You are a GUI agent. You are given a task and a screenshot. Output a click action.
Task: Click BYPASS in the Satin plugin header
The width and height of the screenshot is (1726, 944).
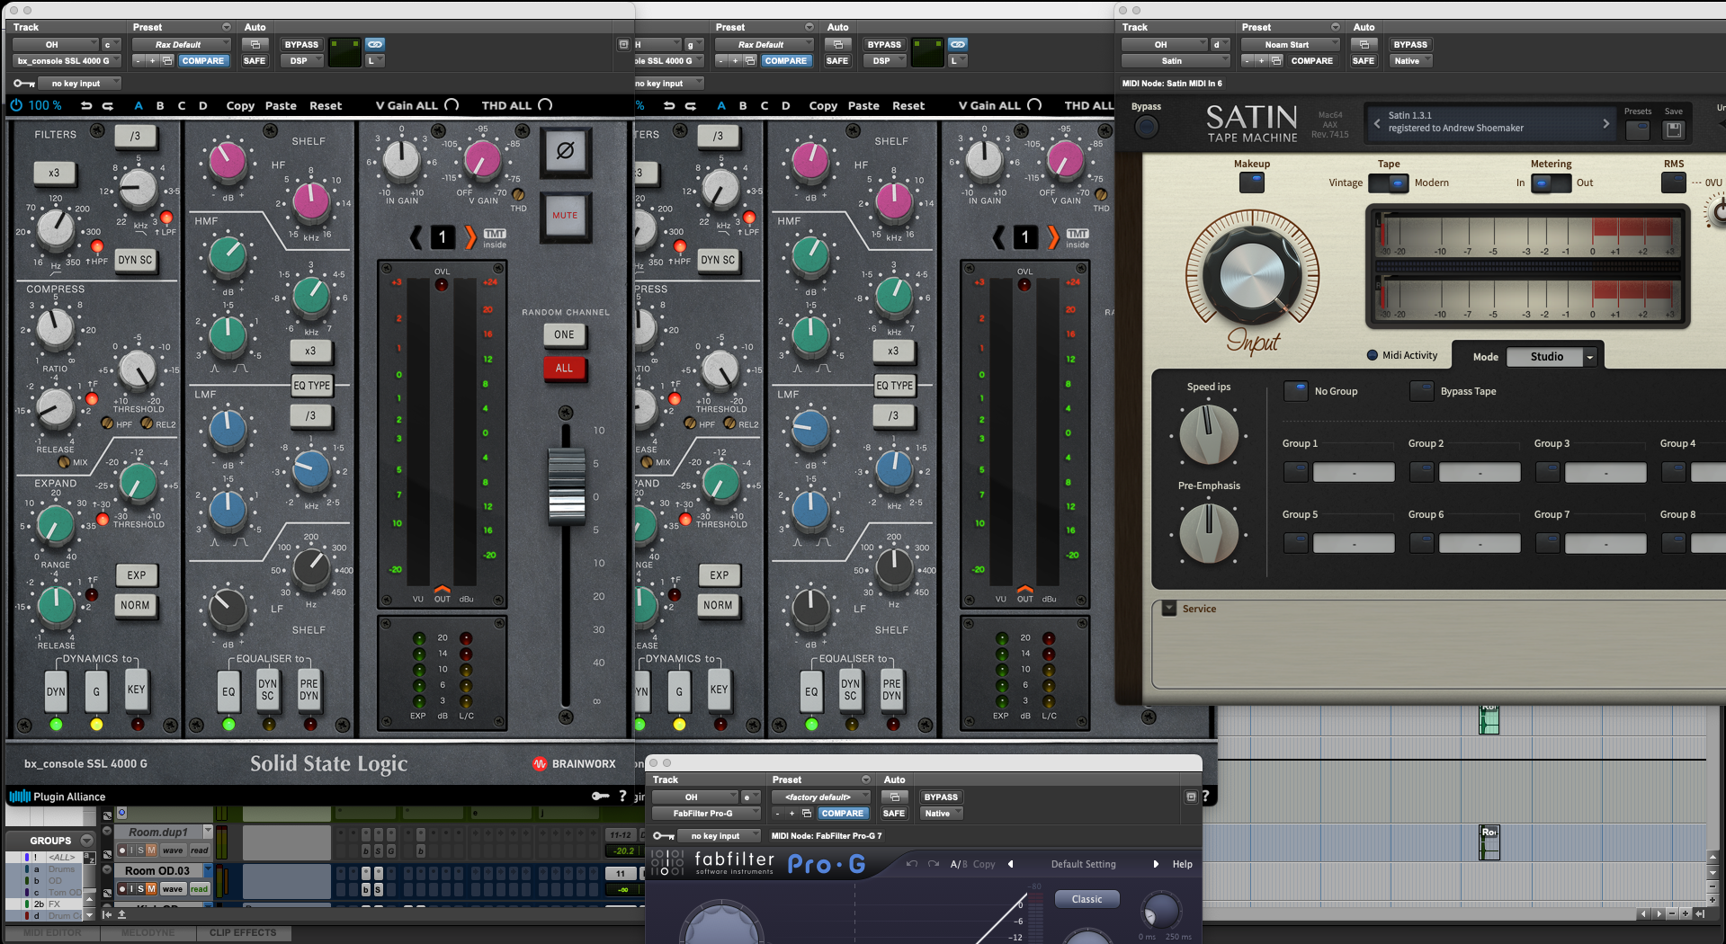(x=1409, y=44)
